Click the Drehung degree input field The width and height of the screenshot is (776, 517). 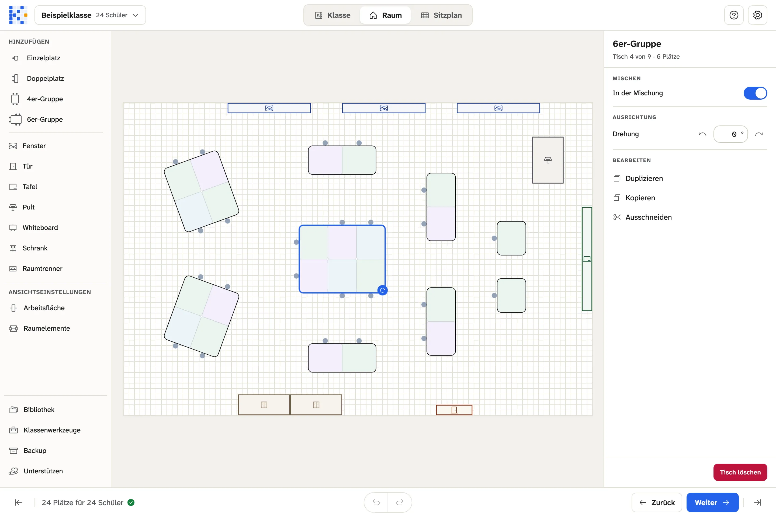730,134
